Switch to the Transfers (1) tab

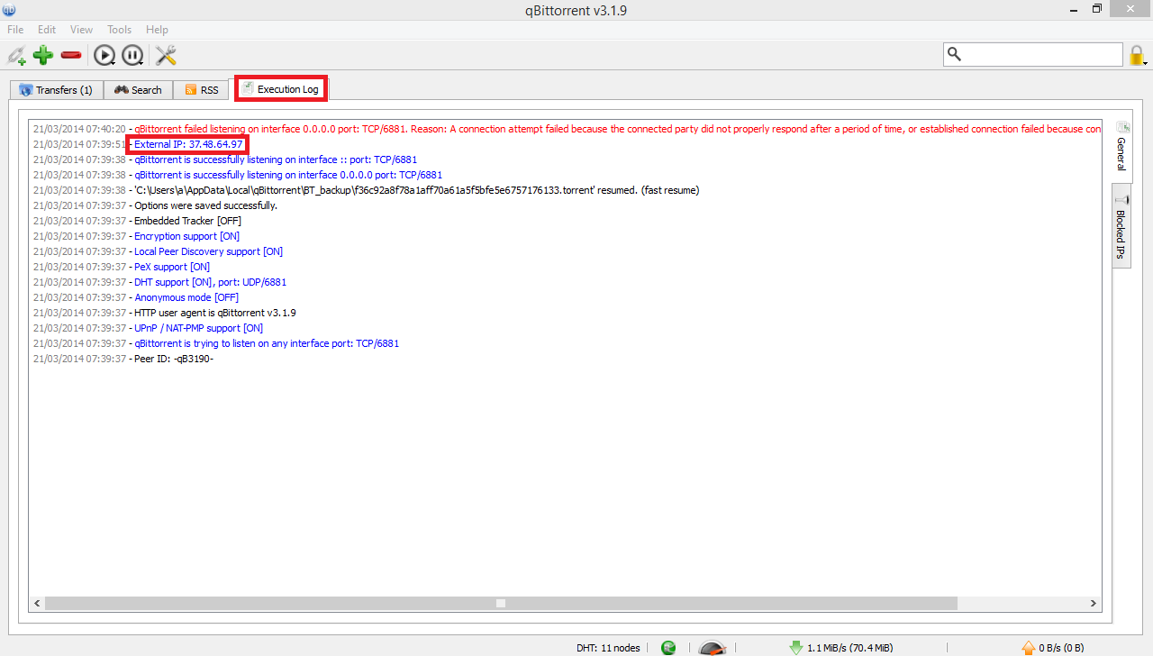(56, 90)
